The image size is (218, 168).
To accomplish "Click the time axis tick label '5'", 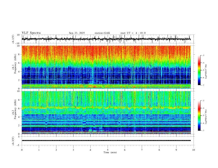I will click(x=108, y=150).
